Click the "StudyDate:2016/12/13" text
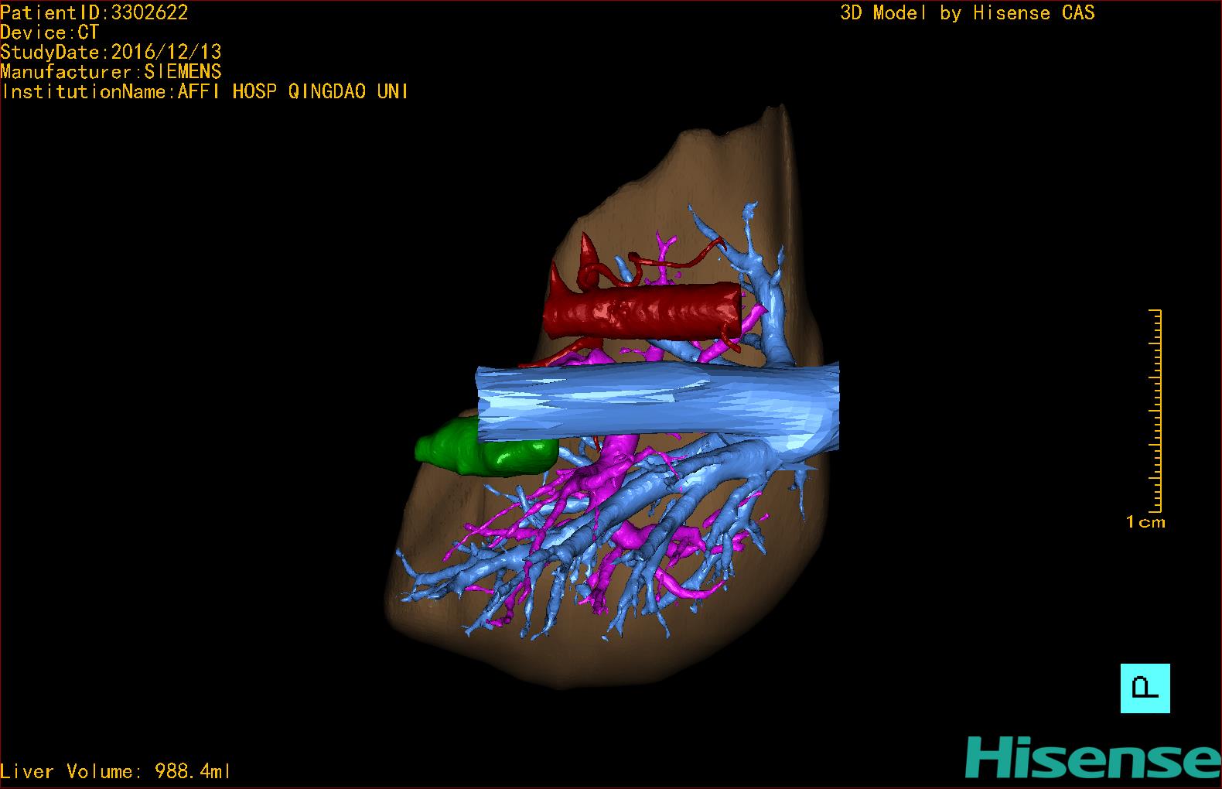 pyautogui.click(x=111, y=52)
